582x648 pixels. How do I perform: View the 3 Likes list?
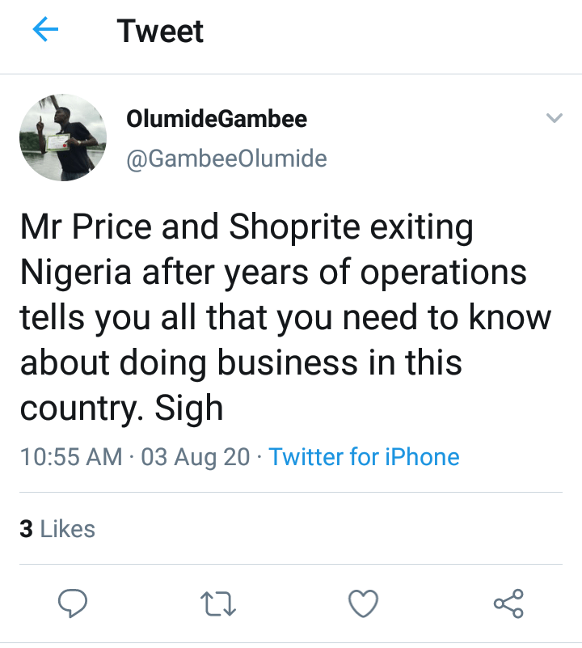coord(57,529)
